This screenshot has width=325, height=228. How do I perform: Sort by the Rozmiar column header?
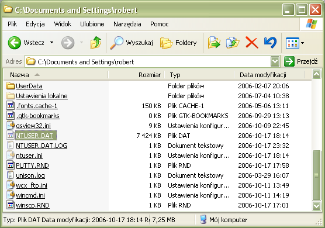pos(136,75)
